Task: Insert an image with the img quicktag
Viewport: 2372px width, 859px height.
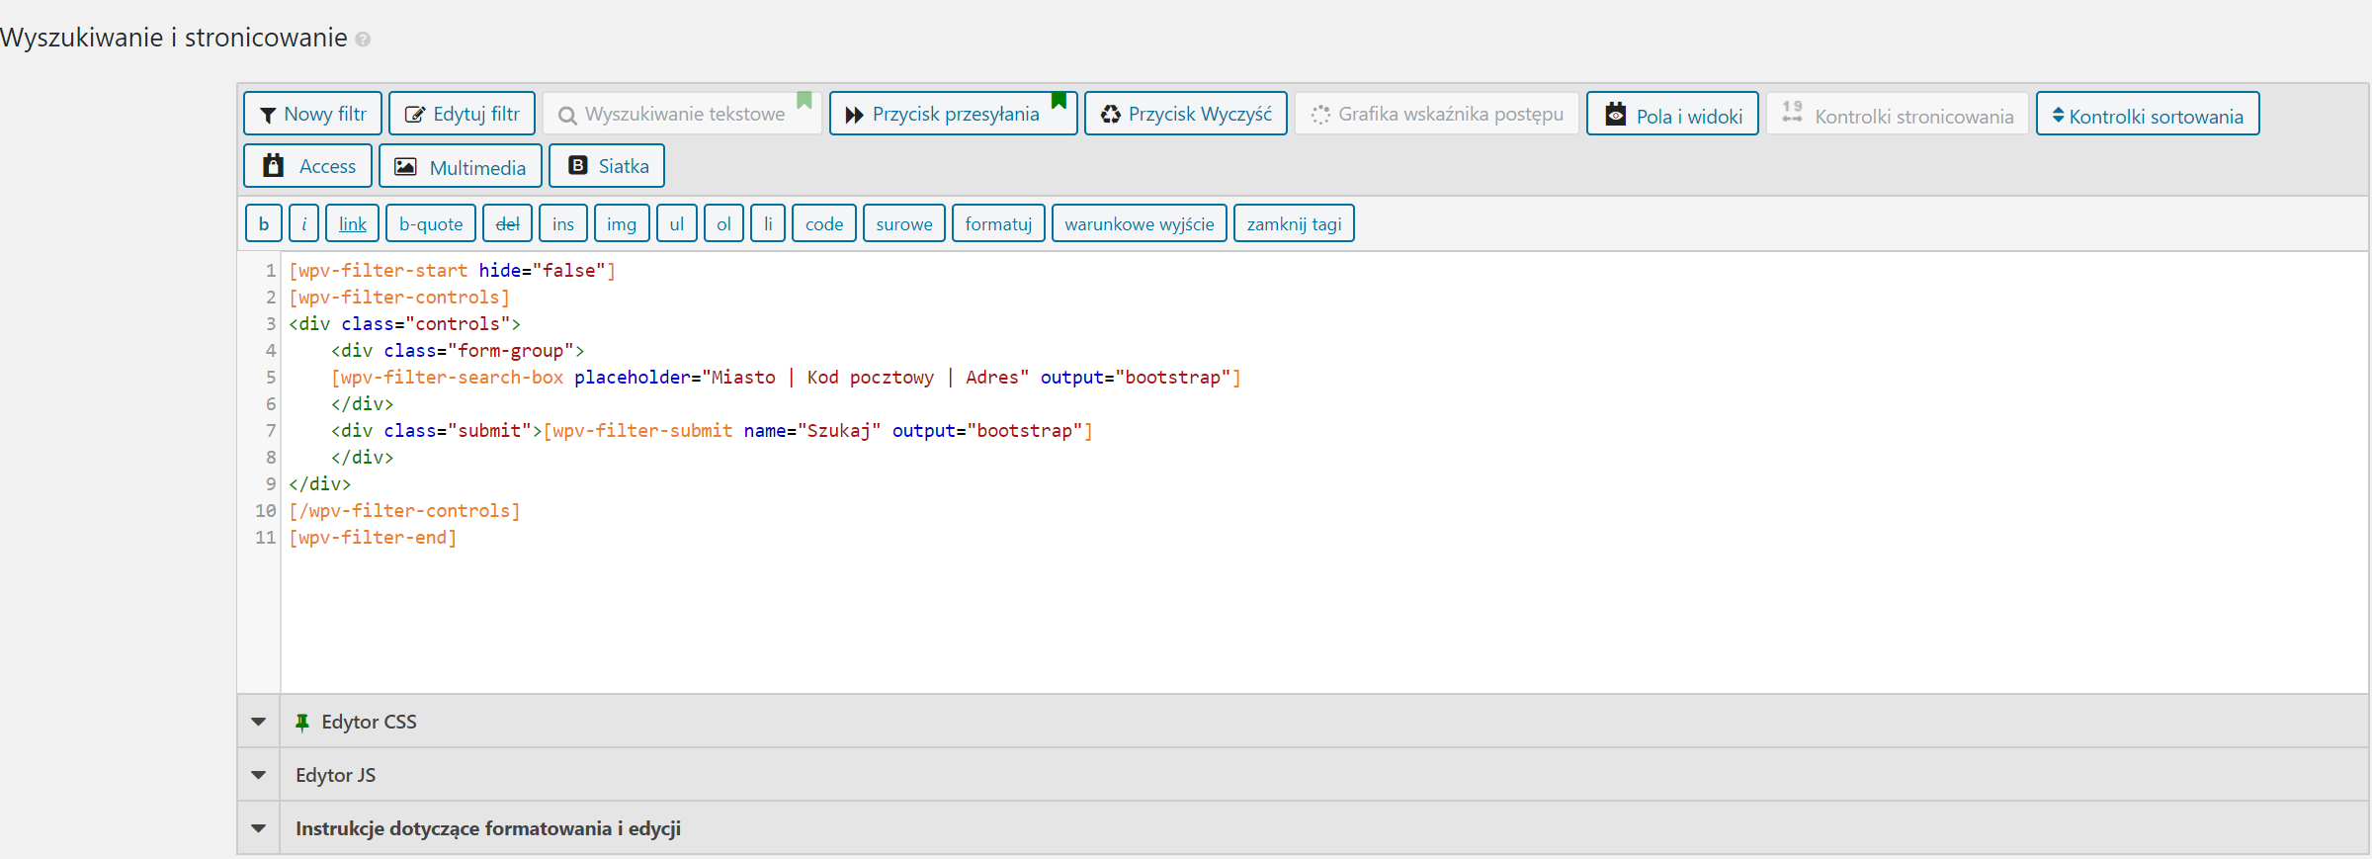Action: tap(622, 223)
